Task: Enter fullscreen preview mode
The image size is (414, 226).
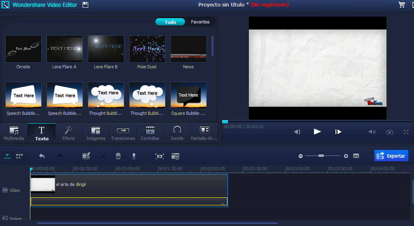Action: pyautogui.click(x=406, y=132)
